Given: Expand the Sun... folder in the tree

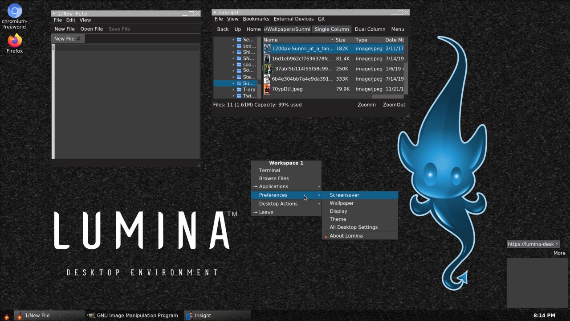Looking at the screenshot, I should (233, 83).
